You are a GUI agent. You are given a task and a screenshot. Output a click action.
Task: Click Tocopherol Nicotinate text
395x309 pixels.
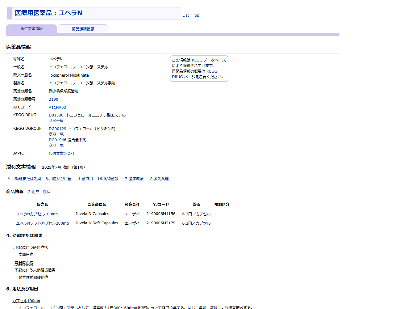pyautogui.click(x=69, y=75)
